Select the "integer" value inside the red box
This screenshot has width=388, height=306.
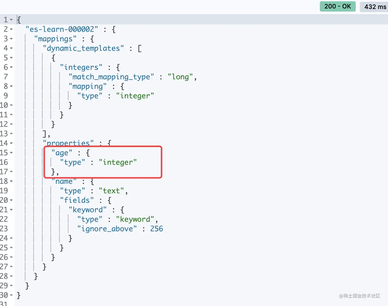pos(118,162)
